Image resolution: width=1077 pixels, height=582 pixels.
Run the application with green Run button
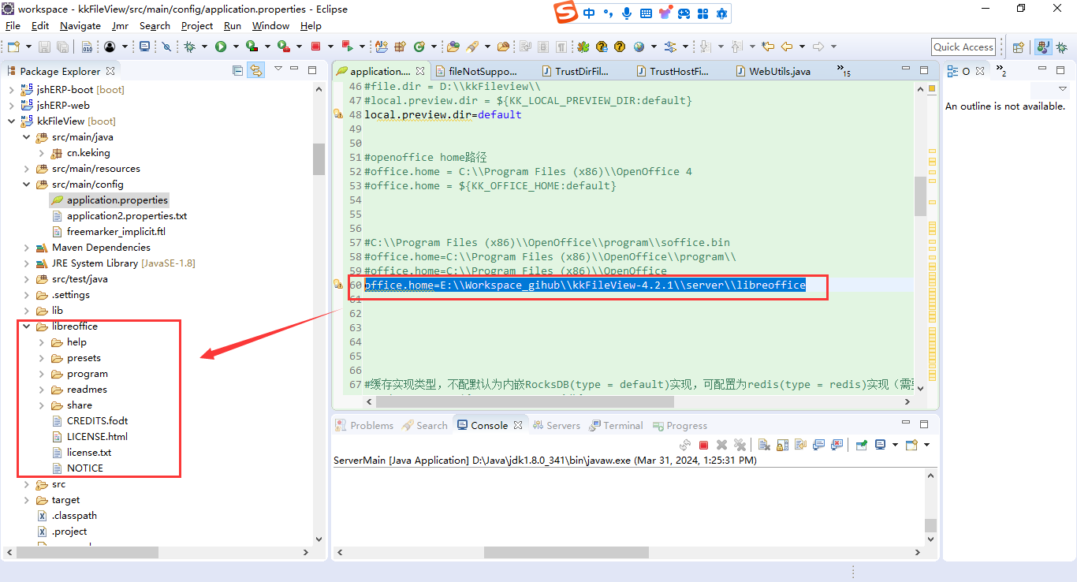pyautogui.click(x=221, y=47)
